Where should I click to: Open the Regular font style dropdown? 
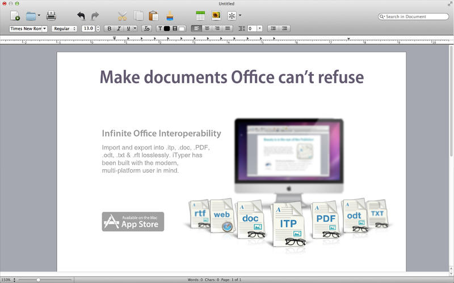point(64,28)
